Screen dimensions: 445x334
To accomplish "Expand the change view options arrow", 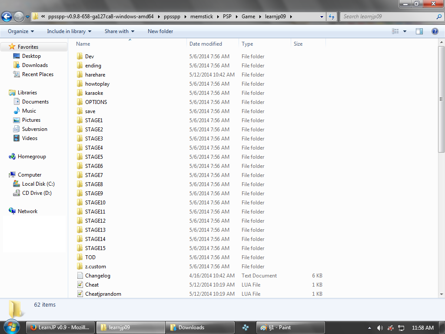I will (405, 31).
